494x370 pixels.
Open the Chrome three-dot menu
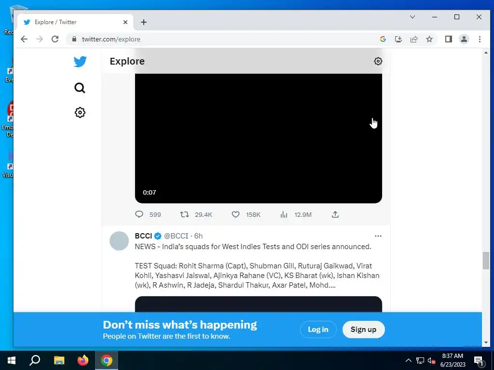click(x=480, y=39)
